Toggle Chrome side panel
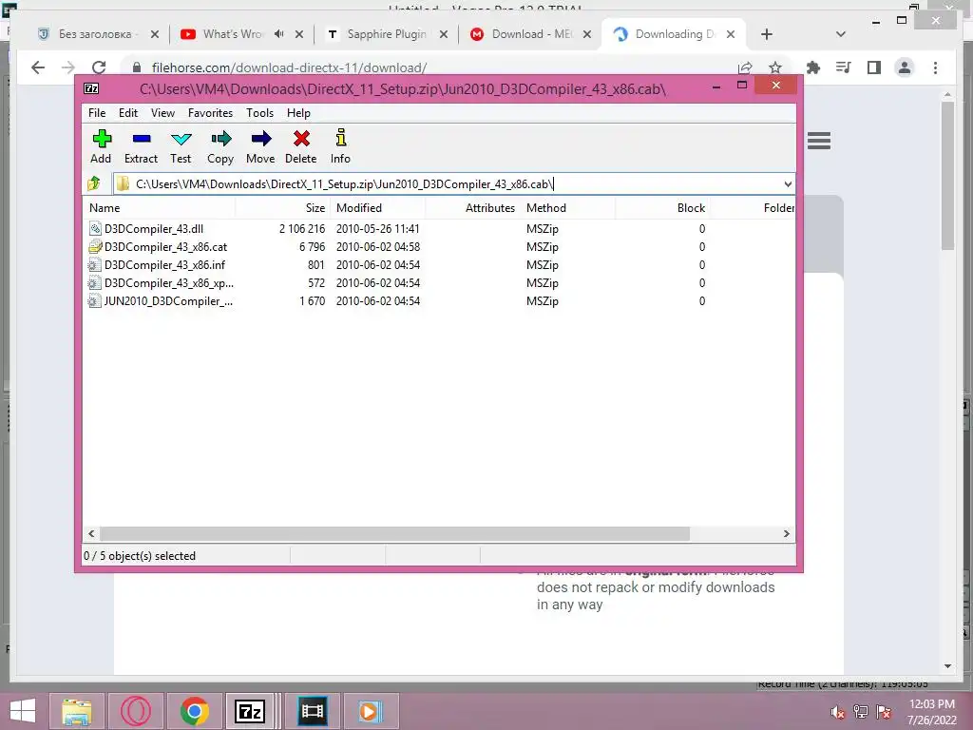 (874, 67)
